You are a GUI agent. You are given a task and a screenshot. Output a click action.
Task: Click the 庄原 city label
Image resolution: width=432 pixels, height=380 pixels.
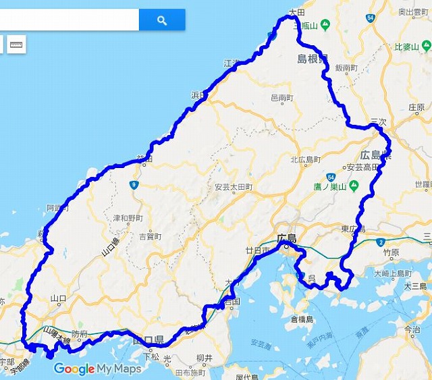[416, 107]
